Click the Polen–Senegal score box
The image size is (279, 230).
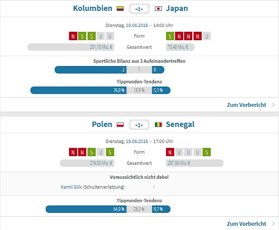click(x=139, y=125)
